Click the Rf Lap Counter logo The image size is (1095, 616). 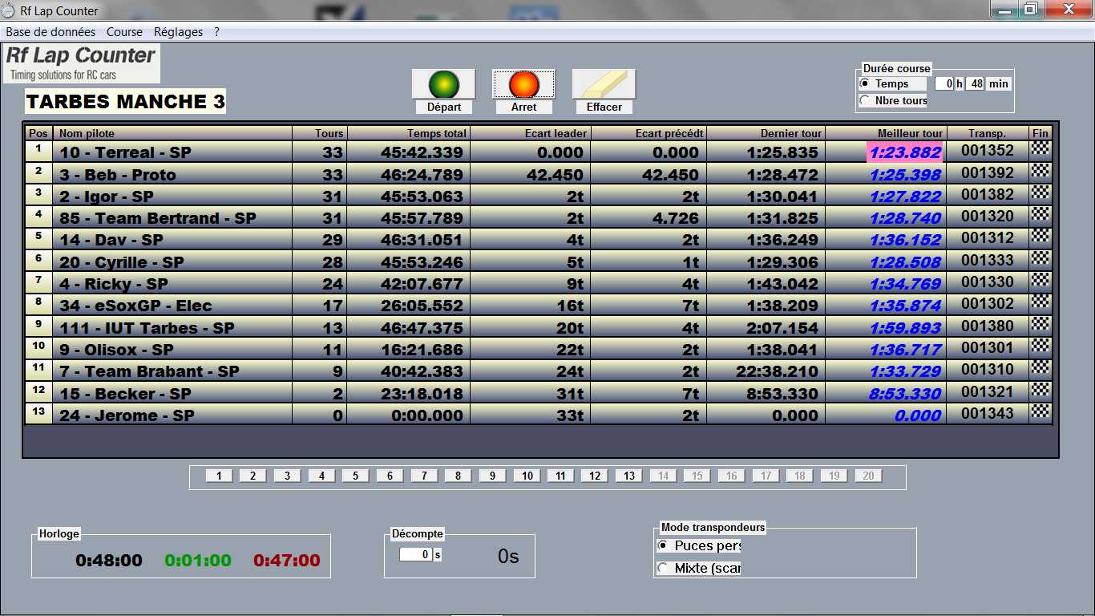82,63
